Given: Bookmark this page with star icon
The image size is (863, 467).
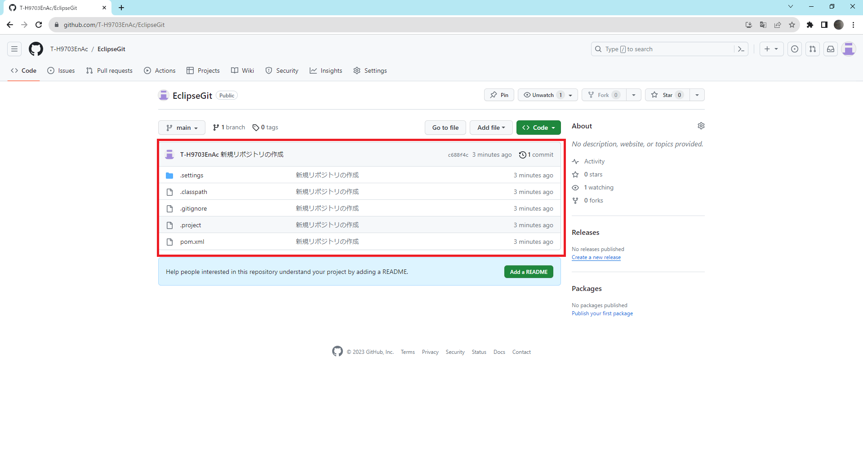Looking at the screenshot, I should [792, 25].
